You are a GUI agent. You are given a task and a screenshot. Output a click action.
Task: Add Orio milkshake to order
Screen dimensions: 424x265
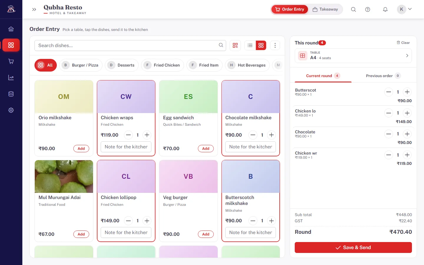coord(81,149)
